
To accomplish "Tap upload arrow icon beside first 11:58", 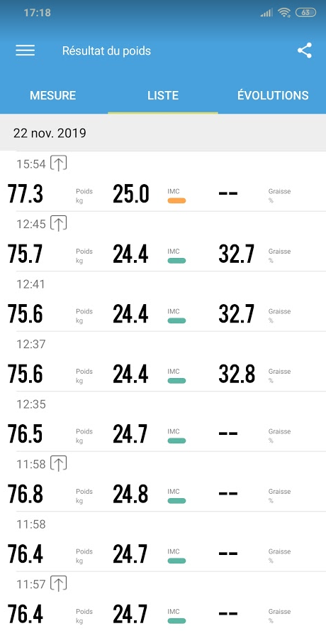I will 59,463.
